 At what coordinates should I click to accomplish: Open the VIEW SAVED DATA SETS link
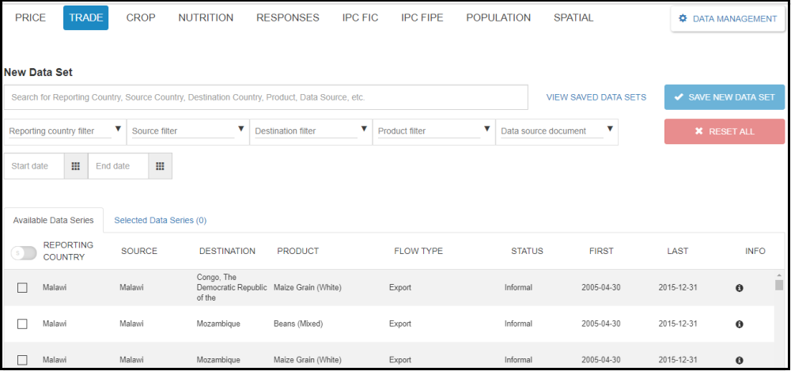tap(596, 97)
